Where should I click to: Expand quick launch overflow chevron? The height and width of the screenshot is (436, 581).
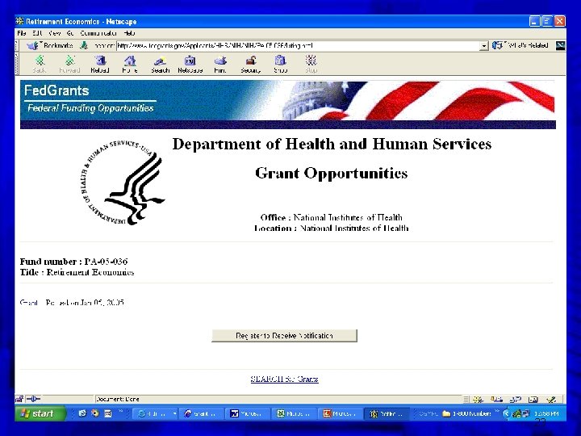click(x=120, y=412)
